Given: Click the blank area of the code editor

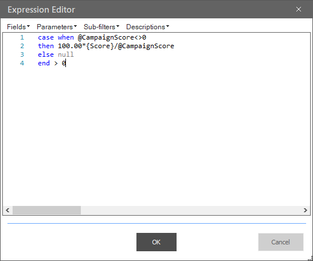Looking at the screenshot, I should tap(156, 136).
